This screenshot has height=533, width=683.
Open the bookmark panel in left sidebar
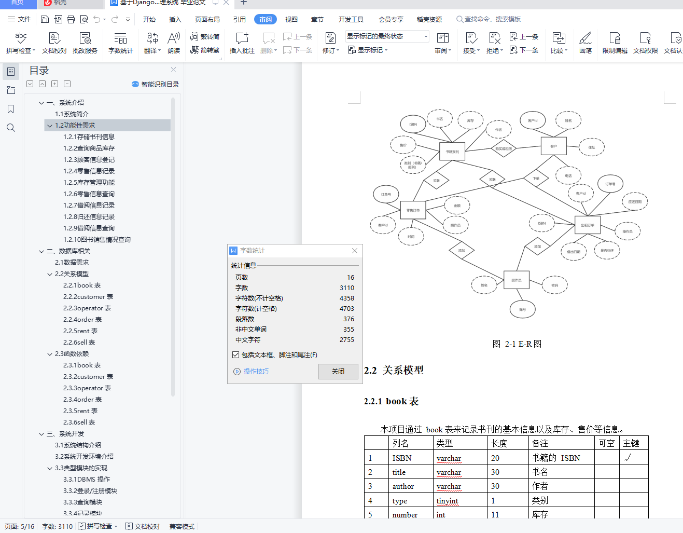coord(10,109)
